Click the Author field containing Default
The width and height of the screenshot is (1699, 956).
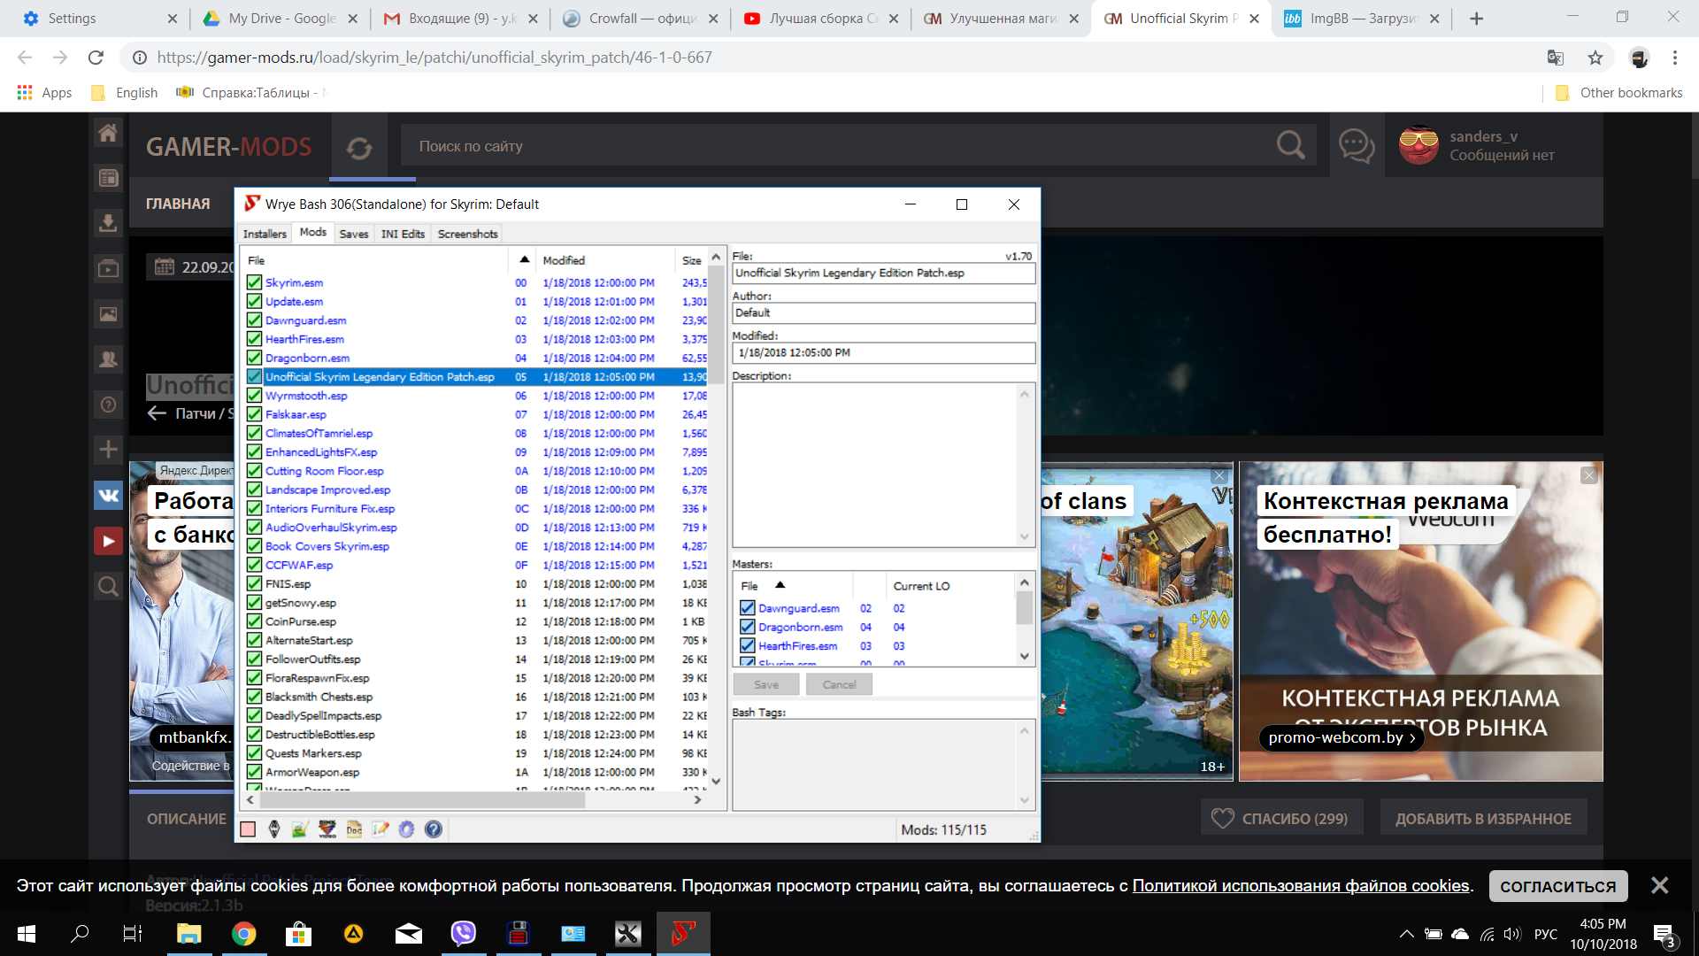[x=884, y=313]
